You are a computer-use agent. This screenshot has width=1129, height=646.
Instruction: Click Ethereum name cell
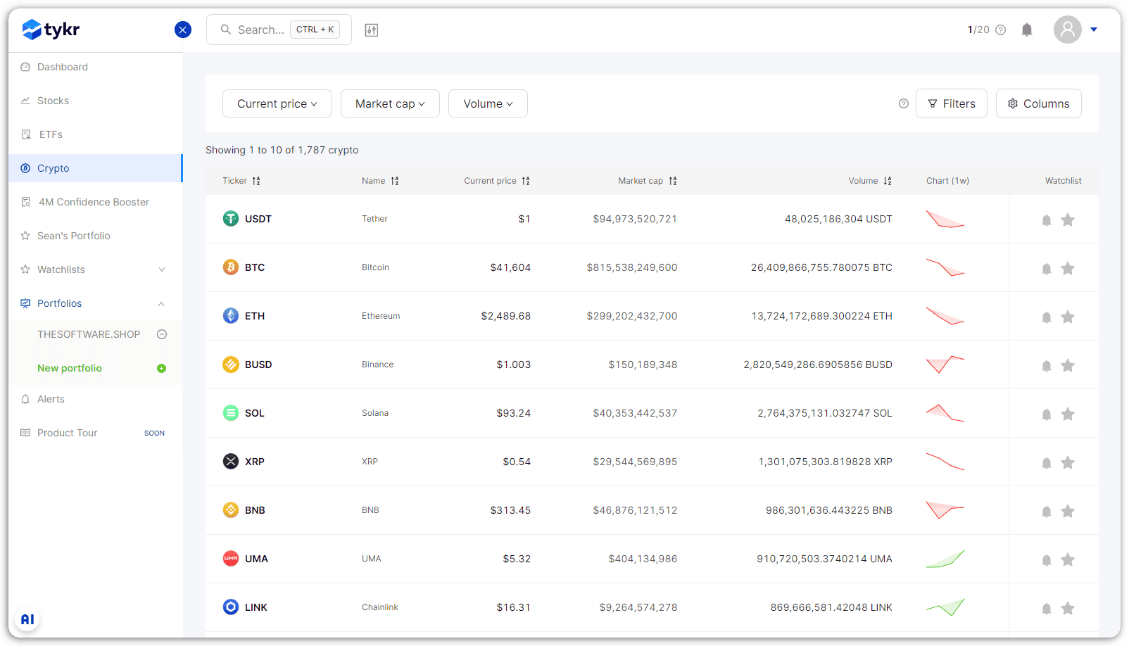(x=381, y=316)
